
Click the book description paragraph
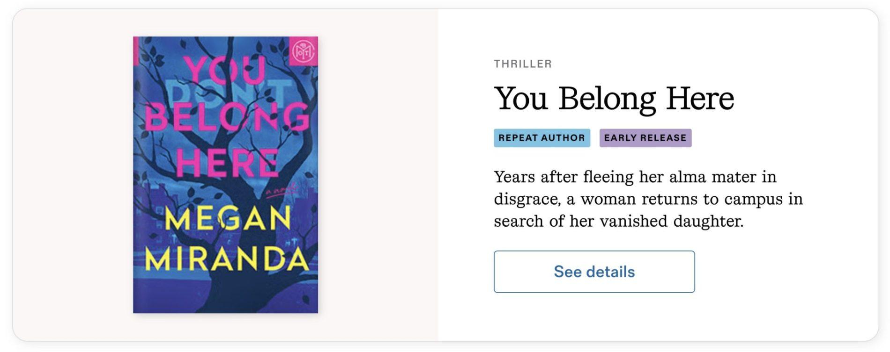[x=648, y=199]
